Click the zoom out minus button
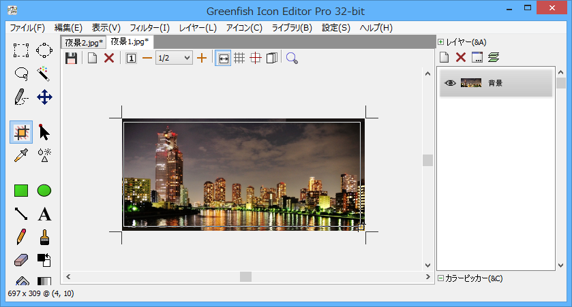Screen dimensions: 572x307 tap(147, 59)
